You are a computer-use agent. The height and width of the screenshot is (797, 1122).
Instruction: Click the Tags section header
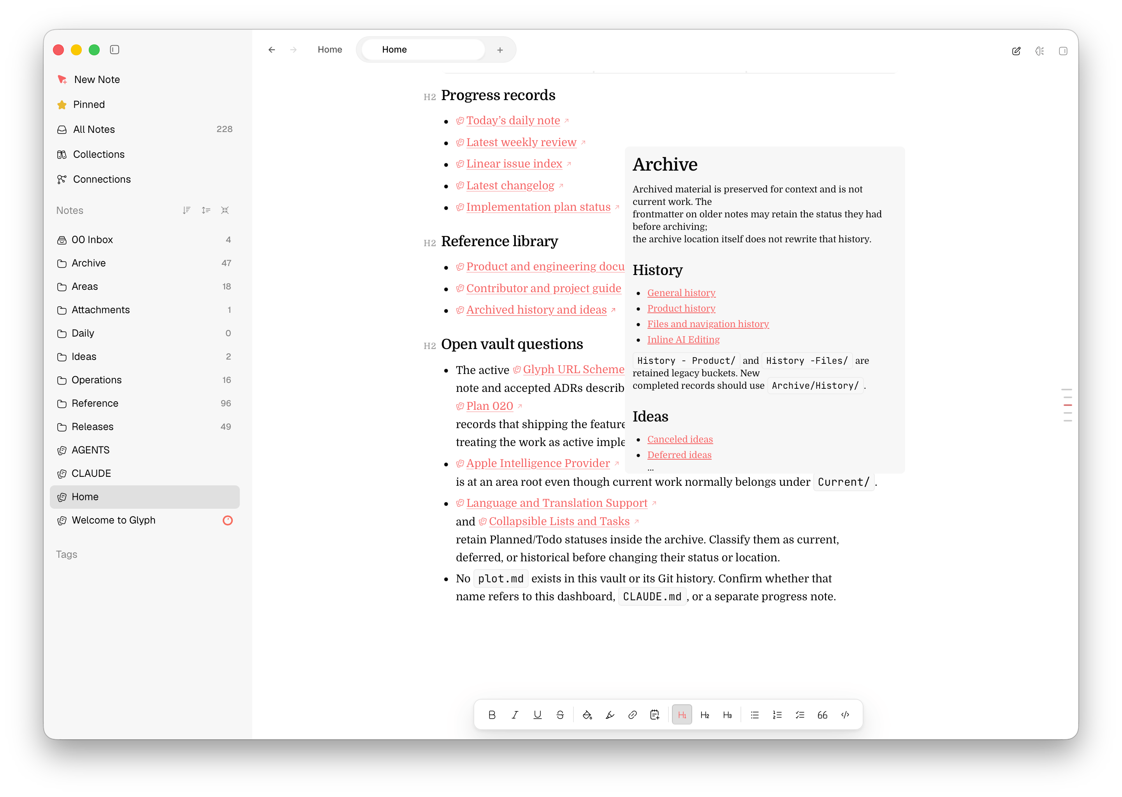click(66, 555)
